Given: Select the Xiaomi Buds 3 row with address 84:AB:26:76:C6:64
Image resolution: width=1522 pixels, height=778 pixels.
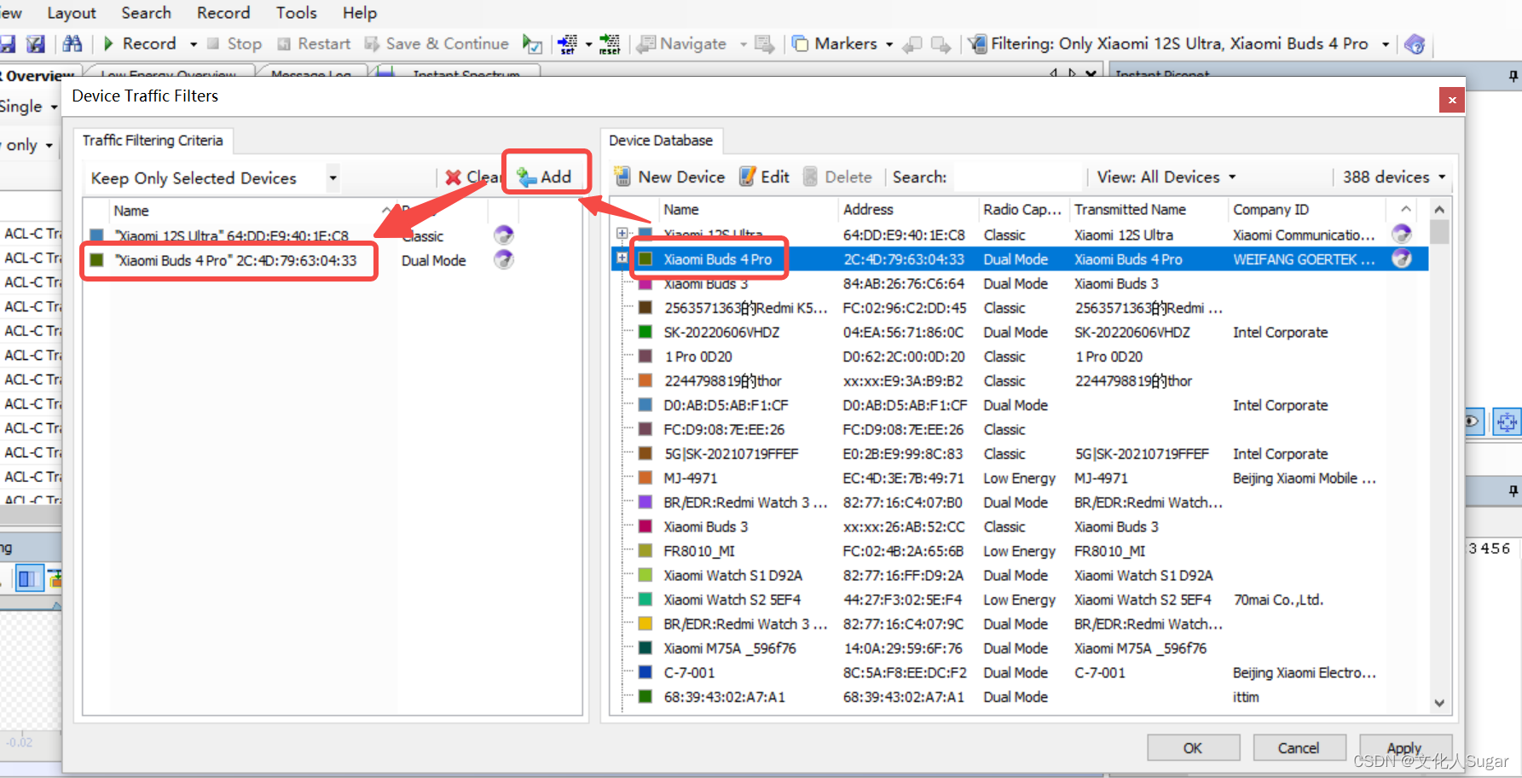Looking at the screenshot, I should [1019, 283].
